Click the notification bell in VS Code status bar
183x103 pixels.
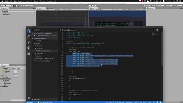tap(161, 102)
